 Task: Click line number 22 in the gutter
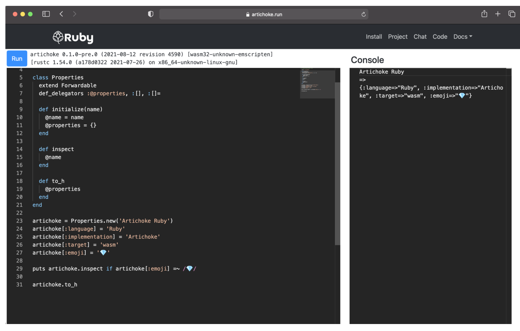coord(19,213)
